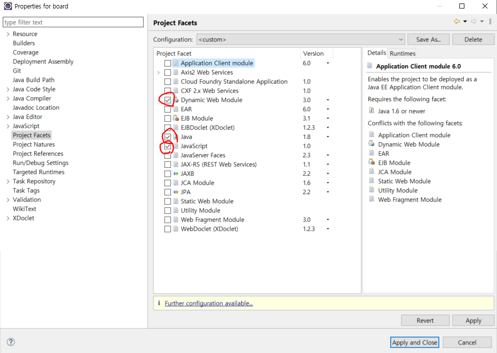The width and height of the screenshot is (497, 353).
Task: Expand the Axis2 Web Services facet
Action: point(159,73)
